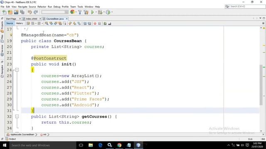
Task: Toggle Rectangular Selection editor icon
Action: click(64, 24)
